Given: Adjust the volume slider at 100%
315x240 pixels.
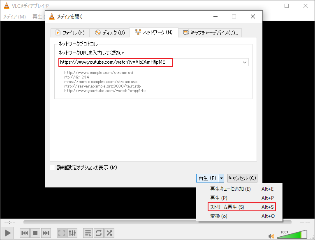Looking at the screenshot, I should tap(292, 234).
